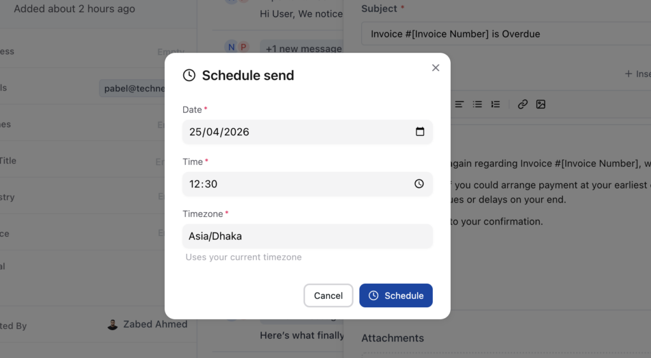Insert a hyperlink using the link icon
The width and height of the screenshot is (651, 358).
click(x=523, y=105)
